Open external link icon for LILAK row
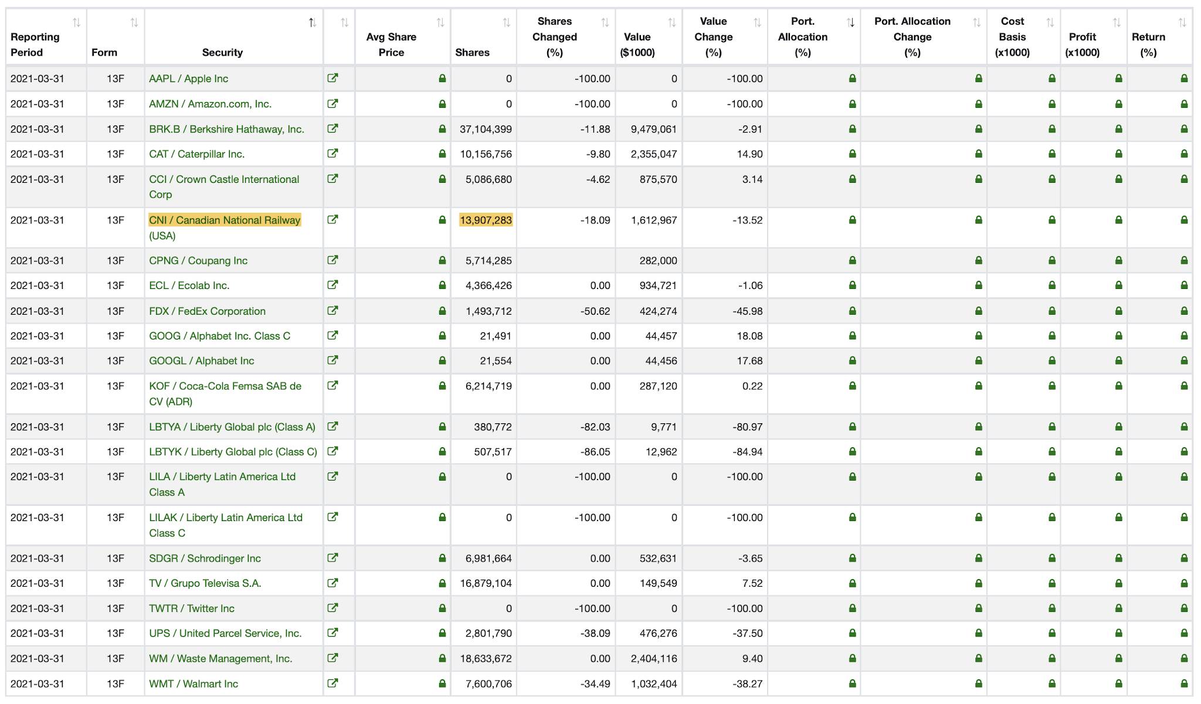Screen dimensions: 1201x704 pyautogui.click(x=333, y=517)
